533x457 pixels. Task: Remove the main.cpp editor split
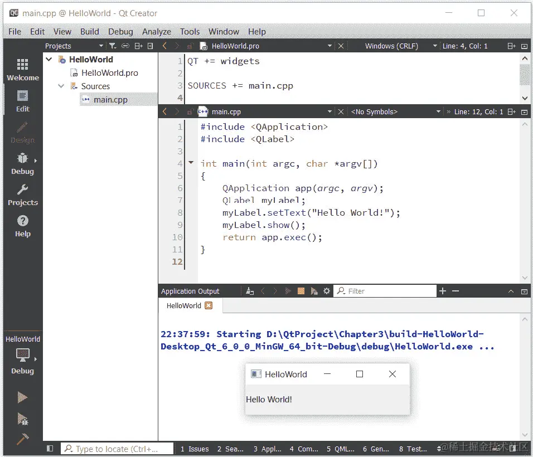(525, 112)
